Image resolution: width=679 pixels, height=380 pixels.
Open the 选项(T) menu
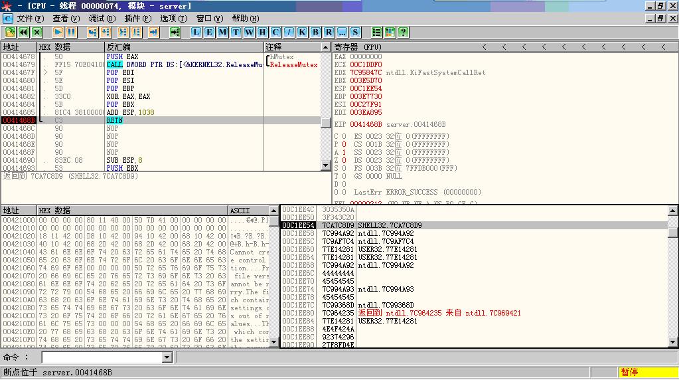pyautogui.click(x=174, y=18)
